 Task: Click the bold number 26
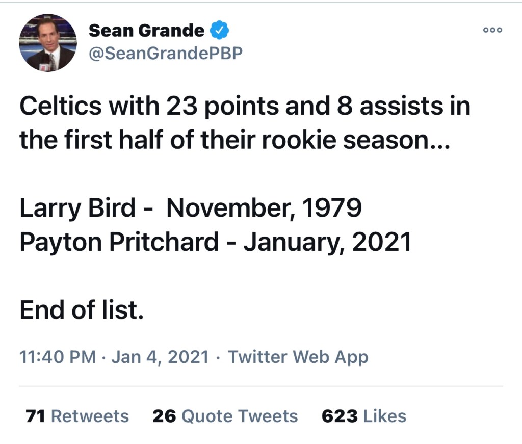coord(164,416)
